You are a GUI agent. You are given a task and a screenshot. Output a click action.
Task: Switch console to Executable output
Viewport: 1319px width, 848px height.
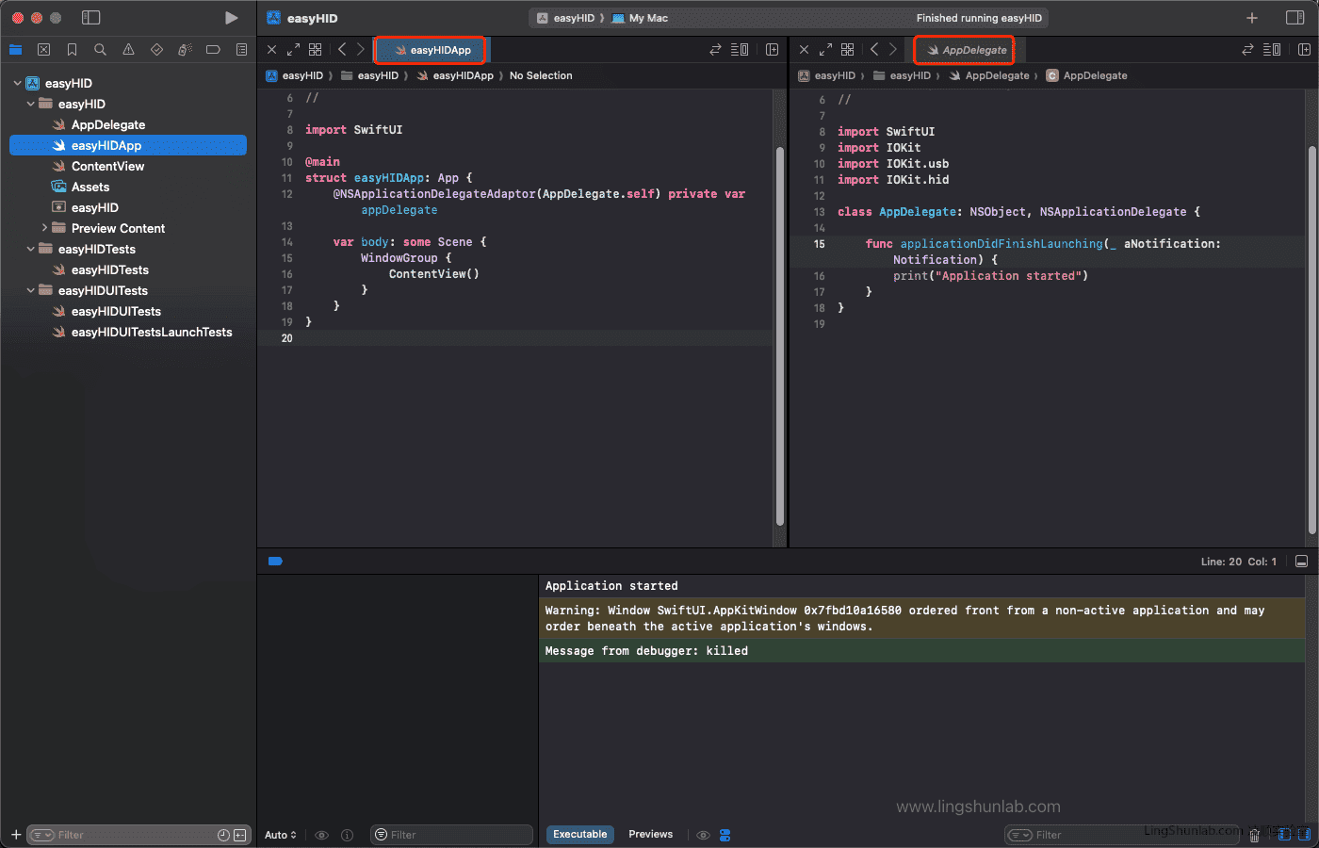[580, 835]
